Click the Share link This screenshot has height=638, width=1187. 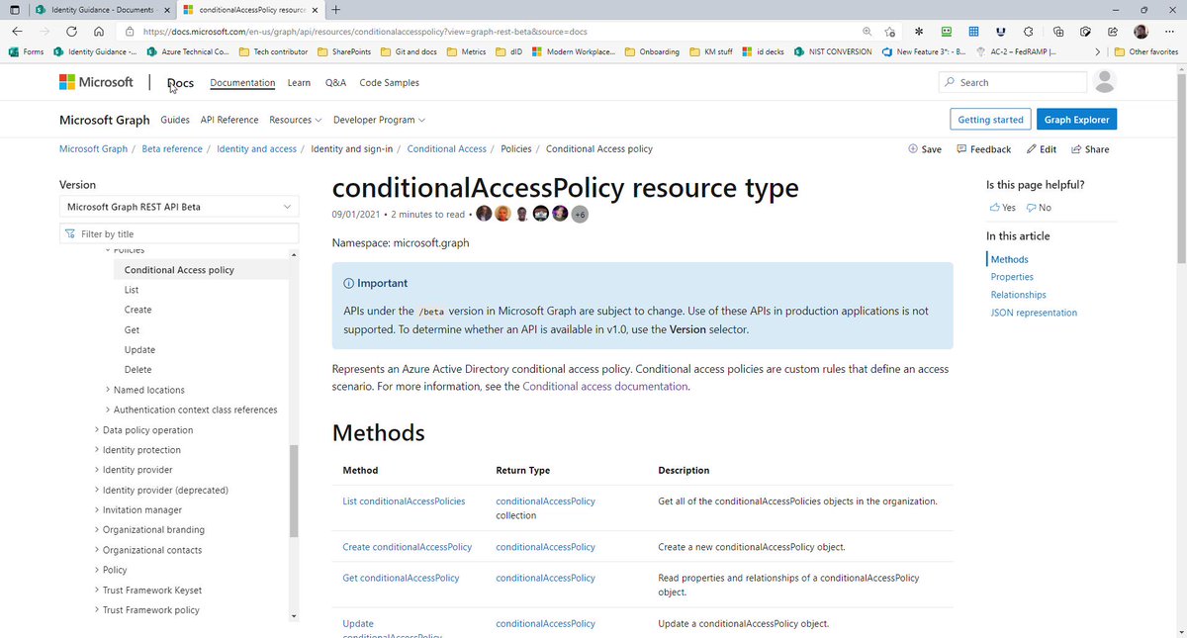point(1090,149)
